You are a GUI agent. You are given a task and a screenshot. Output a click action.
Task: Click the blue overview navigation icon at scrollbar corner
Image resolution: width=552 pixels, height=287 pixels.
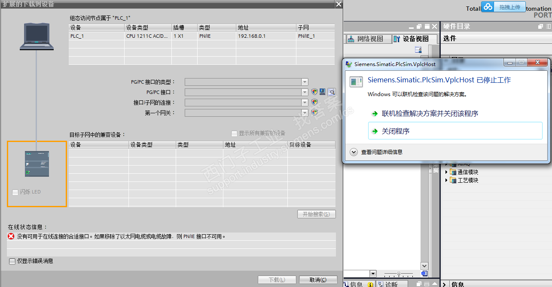click(424, 274)
